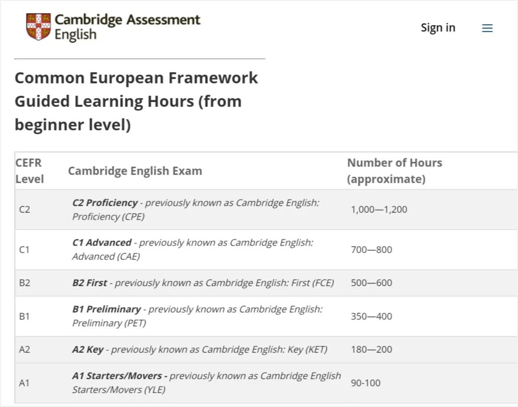Screen dimensions: 518x407
Task: Select the 90-100 hours cell
Action: point(365,383)
